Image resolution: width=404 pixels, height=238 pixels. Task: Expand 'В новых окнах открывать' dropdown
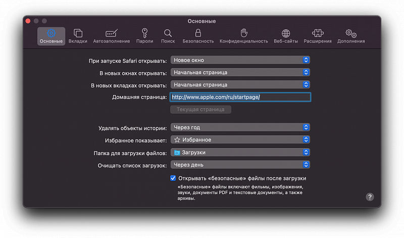pyautogui.click(x=240, y=72)
